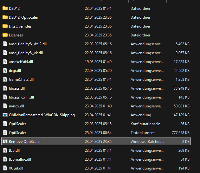Select the D3D12 folder name
This screenshot has width=200, height=173.
click(x=14, y=9)
